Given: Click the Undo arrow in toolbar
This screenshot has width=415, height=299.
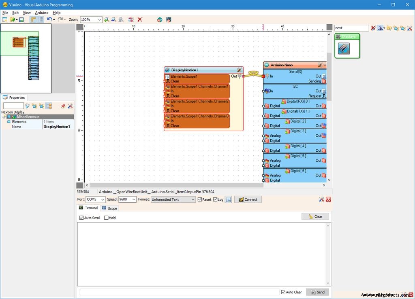Looking at the screenshot, I should pos(49,19).
